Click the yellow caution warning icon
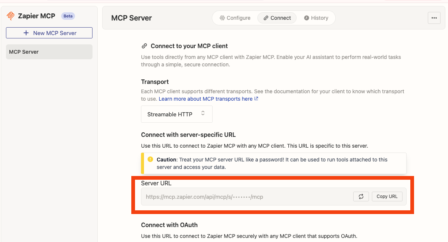Screen dimensions: 448x242 pos(150,159)
